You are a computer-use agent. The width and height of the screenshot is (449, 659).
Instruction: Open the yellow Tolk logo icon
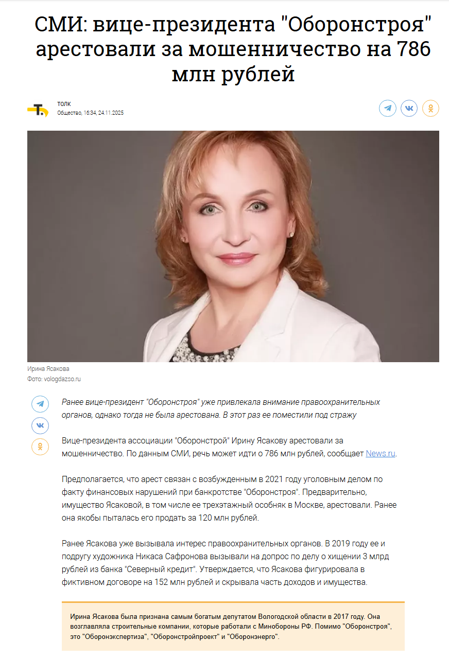pos(38,110)
